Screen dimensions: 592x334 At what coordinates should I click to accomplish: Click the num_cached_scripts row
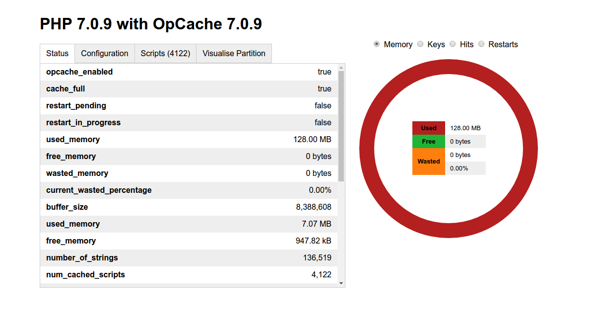[189, 275]
